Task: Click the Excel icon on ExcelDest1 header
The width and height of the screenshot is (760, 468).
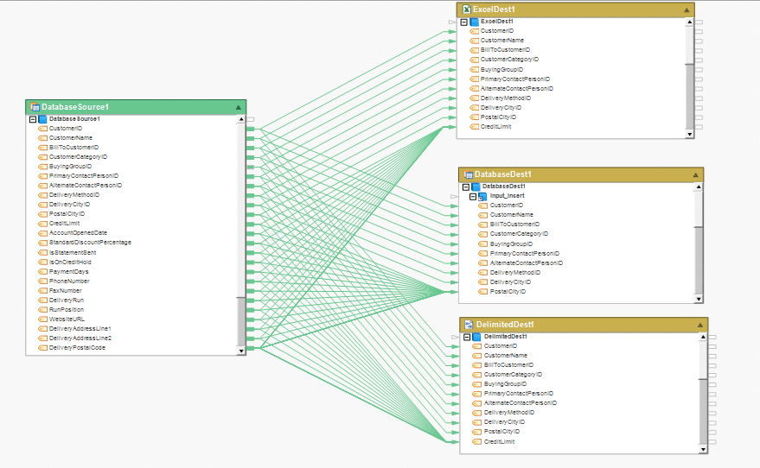Action: (x=465, y=9)
